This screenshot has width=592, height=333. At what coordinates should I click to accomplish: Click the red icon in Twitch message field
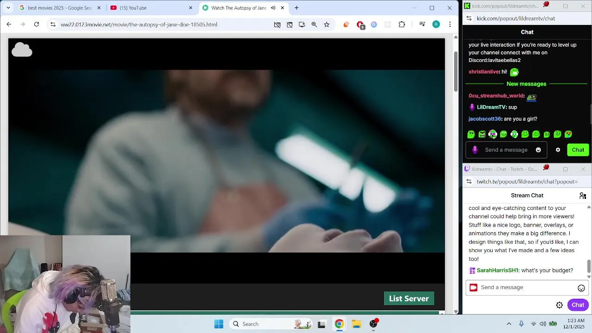pos(473,288)
